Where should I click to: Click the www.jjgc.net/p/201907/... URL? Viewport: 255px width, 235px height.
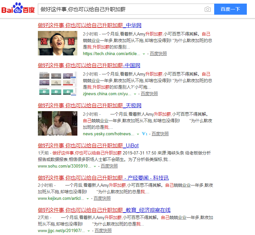[x=61, y=231]
